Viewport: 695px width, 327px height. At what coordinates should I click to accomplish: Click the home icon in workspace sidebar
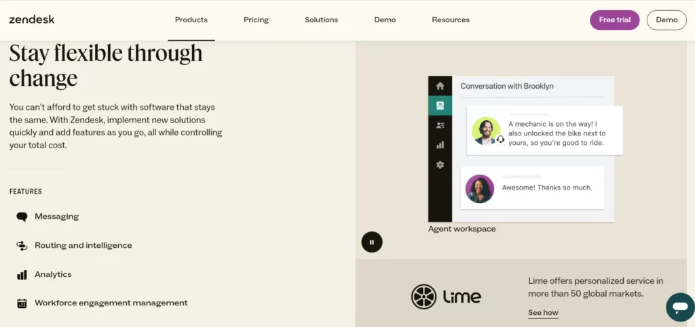tap(440, 86)
